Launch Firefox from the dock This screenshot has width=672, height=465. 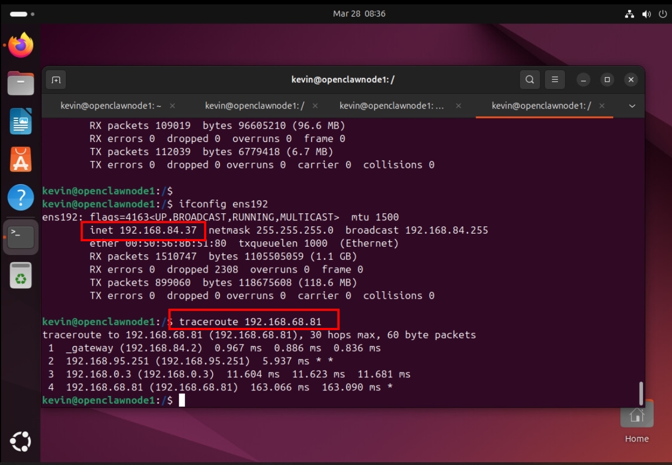coord(21,46)
